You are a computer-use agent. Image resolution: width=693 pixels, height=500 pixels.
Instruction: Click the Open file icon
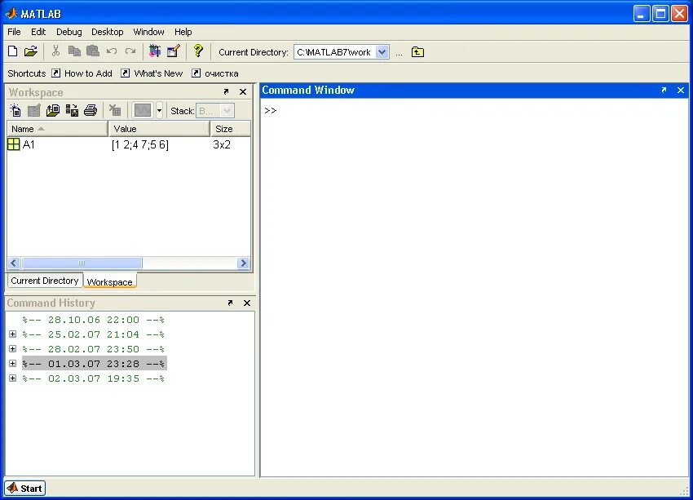(30, 51)
